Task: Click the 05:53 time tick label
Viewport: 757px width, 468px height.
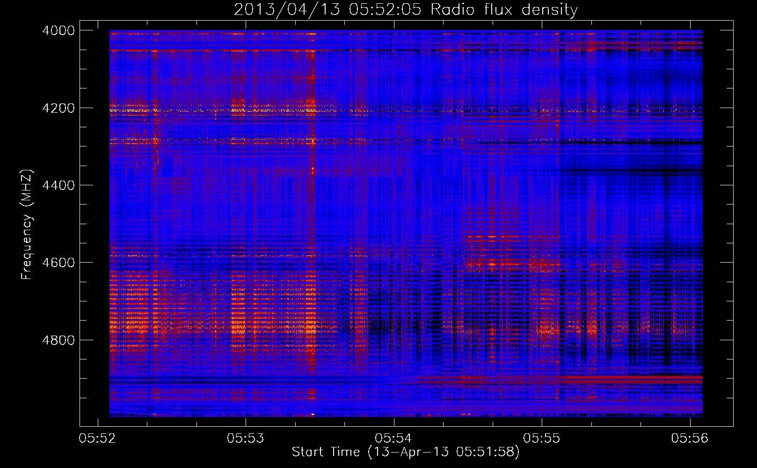Action: click(246, 439)
